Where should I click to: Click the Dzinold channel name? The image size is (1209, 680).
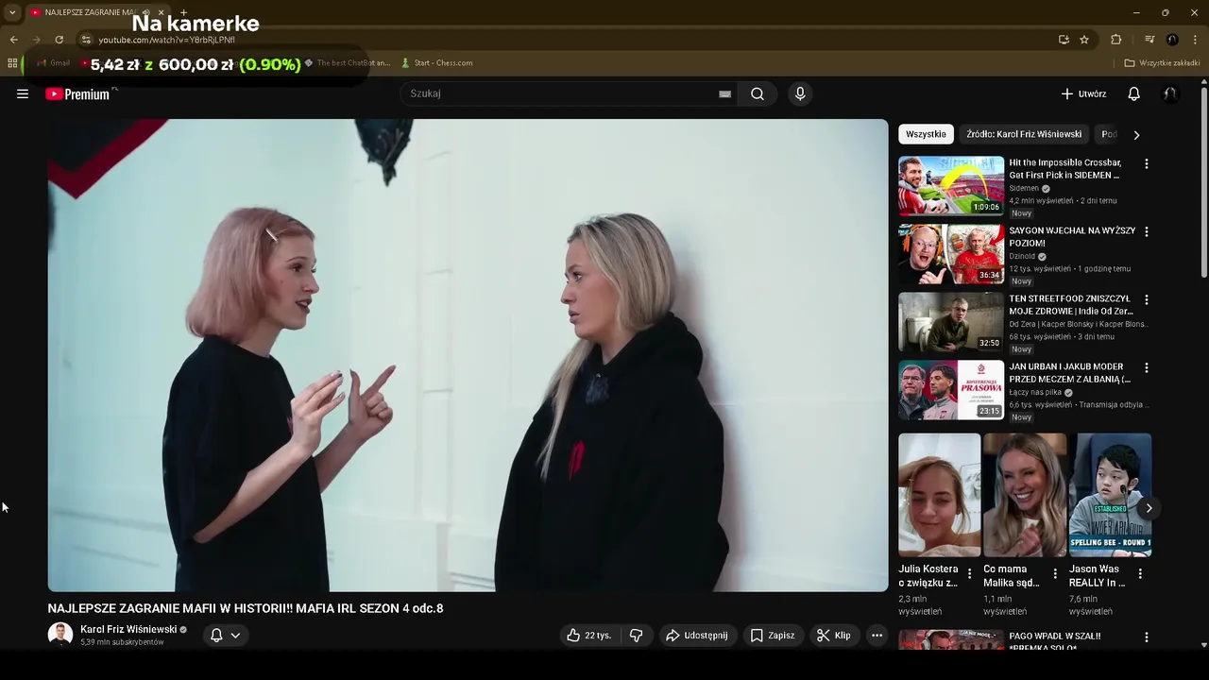click(x=1022, y=256)
